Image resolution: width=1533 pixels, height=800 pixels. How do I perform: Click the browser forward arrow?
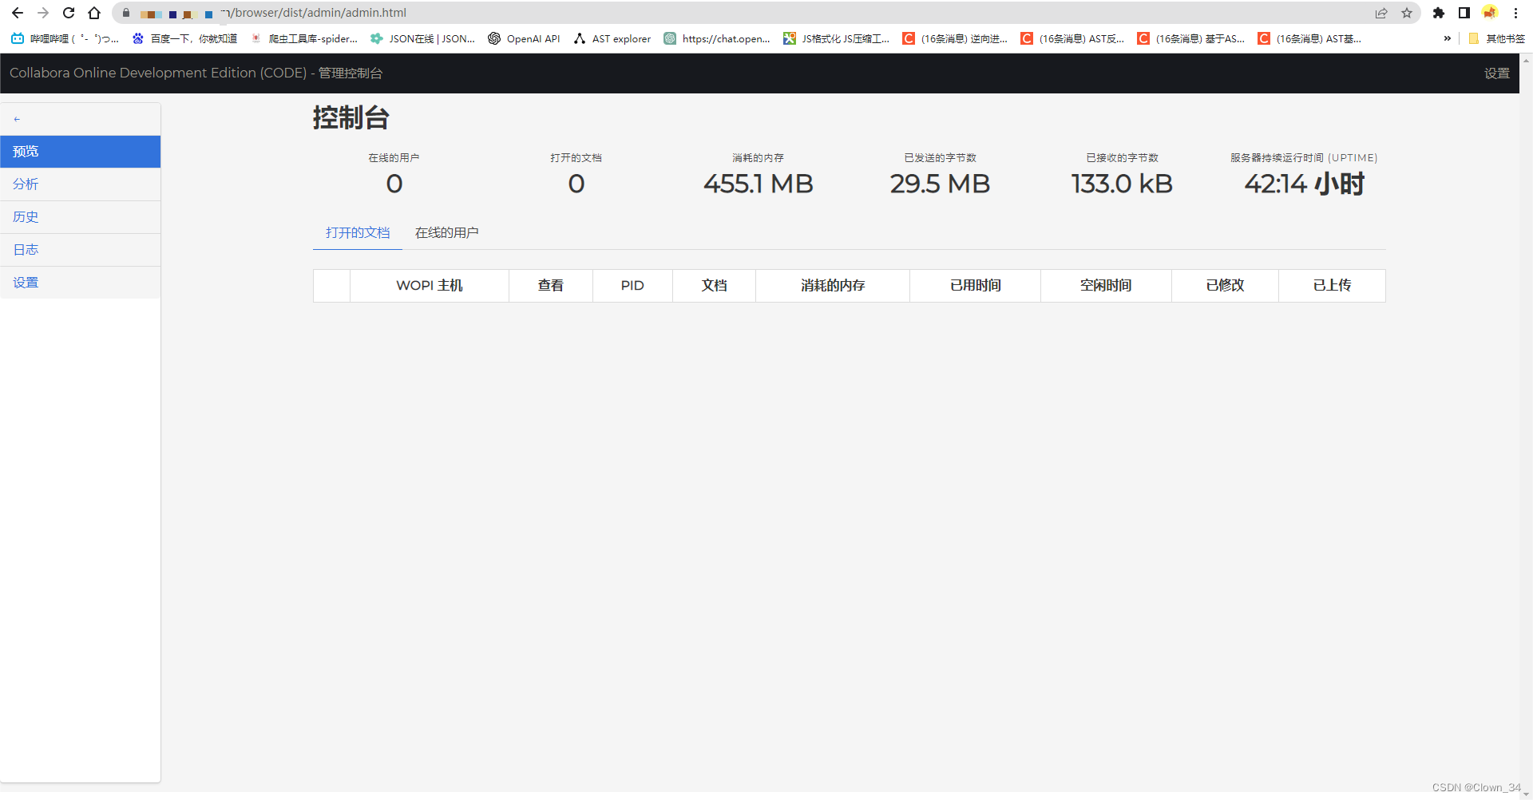coord(43,13)
